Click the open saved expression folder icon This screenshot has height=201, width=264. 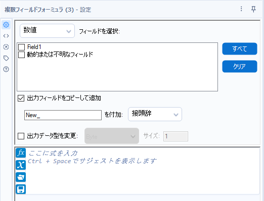(21, 177)
